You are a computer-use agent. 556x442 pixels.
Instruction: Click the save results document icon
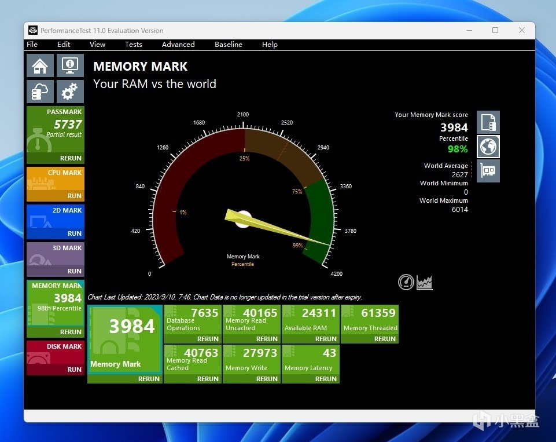(x=488, y=122)
